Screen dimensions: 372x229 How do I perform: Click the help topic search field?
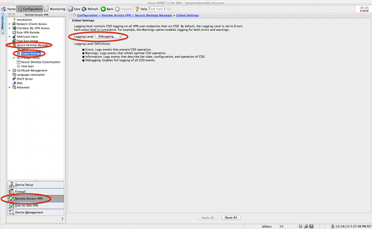click(157, 9)
